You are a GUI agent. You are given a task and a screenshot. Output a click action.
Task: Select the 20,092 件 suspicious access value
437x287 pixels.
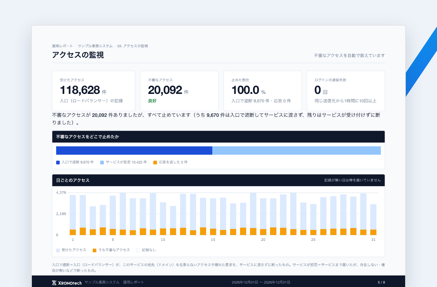point(168,90)
